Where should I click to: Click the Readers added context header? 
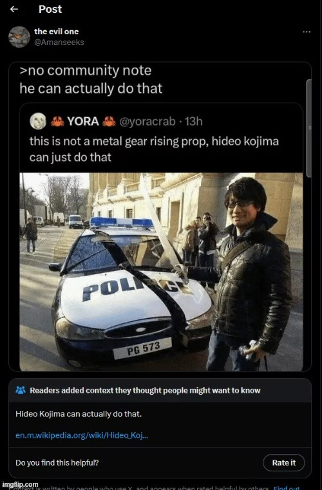145,390
